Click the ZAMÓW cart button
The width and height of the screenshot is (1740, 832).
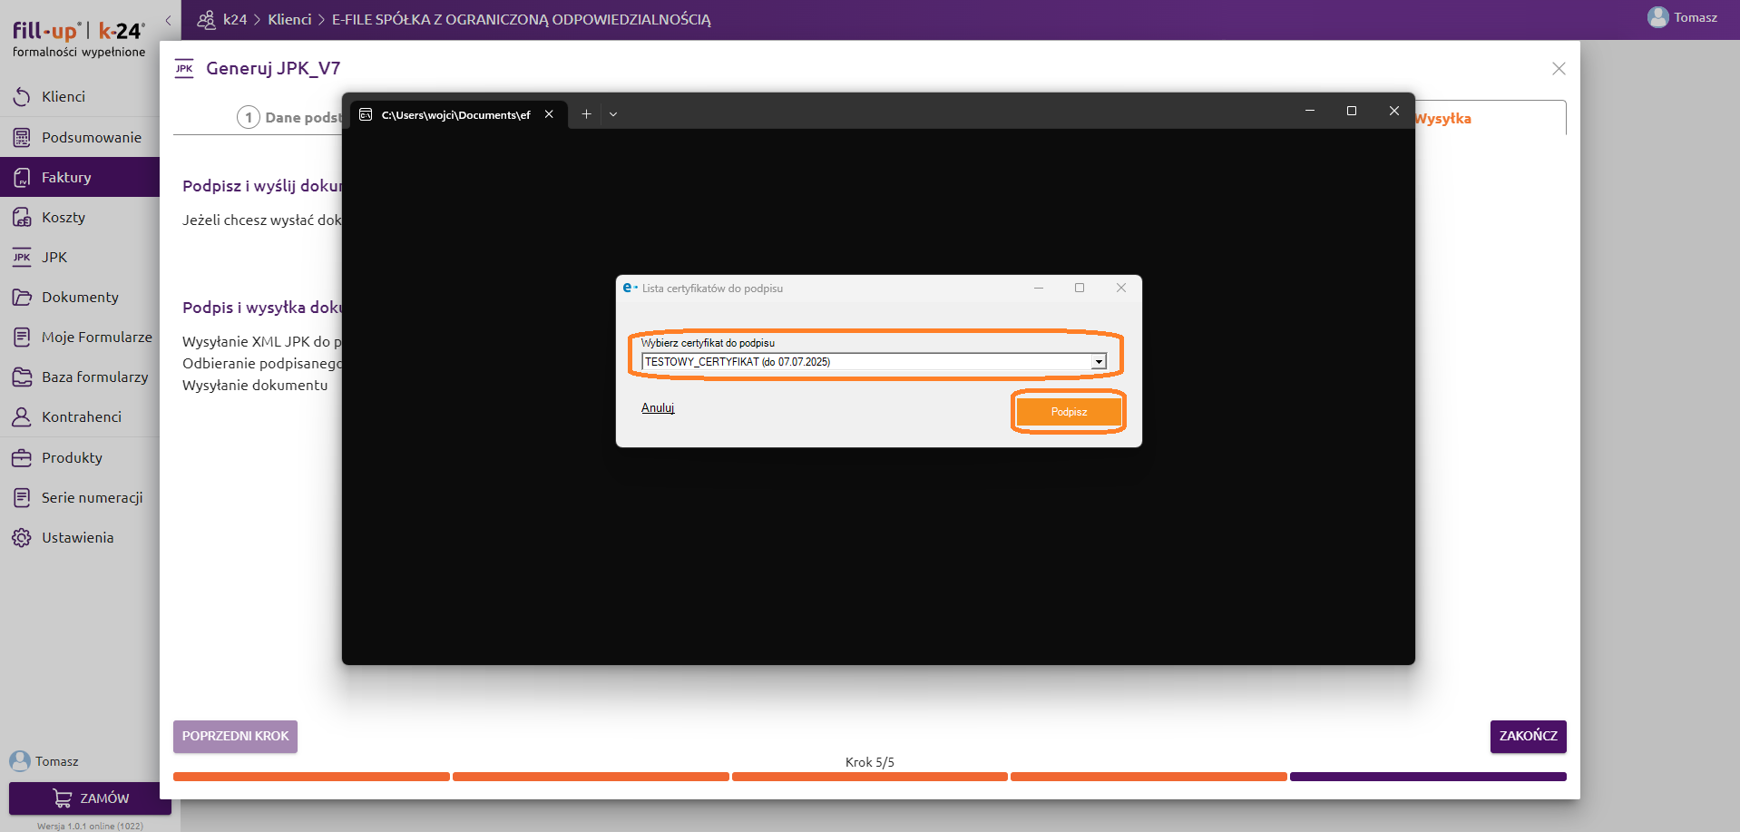(90, 798)
